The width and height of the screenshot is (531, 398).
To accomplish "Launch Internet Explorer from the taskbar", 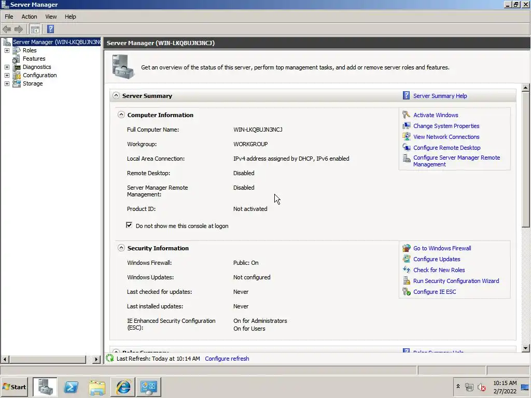I will point(123,387).
